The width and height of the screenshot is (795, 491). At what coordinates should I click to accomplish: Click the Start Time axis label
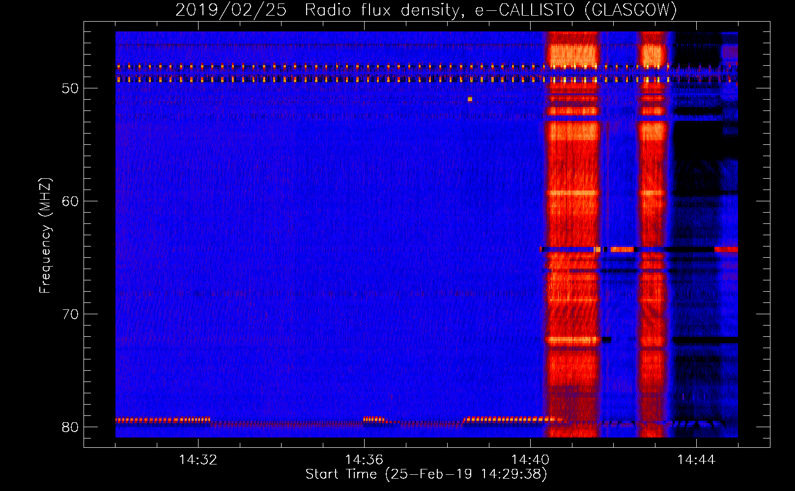[426, 474]
